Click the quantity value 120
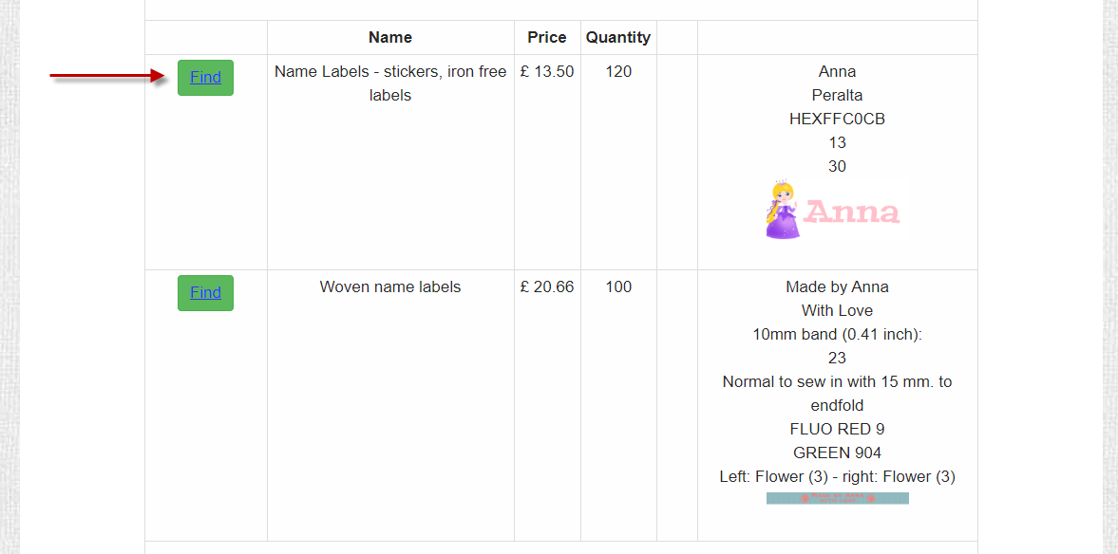 [618, 71]
